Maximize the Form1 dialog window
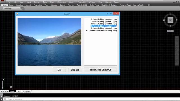Image resolution: width=180 pixels, height=101 pixels. pos(111,13)
